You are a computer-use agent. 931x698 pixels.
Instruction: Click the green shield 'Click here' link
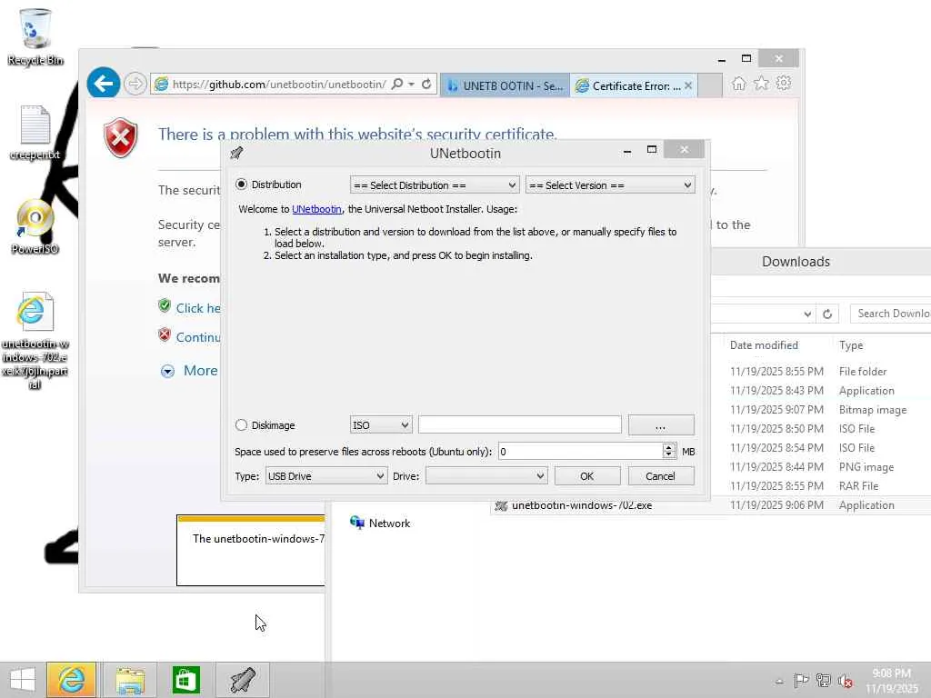[197, 308]
